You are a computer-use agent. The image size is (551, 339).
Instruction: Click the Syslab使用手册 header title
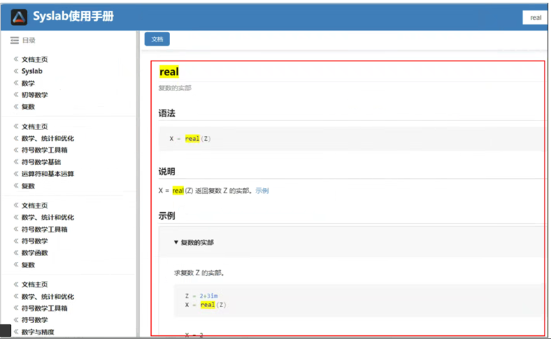tap(73, 16)
